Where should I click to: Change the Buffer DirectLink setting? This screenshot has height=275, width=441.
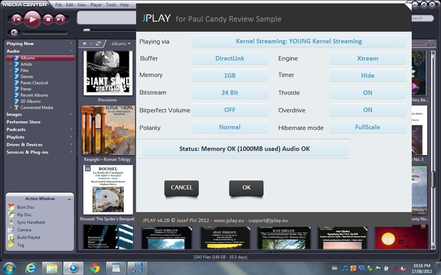pyautogui.click(x=230, y=58)
